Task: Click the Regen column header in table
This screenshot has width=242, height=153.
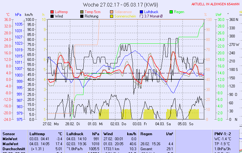Action: pyautogui.click(x=146, y=134)
